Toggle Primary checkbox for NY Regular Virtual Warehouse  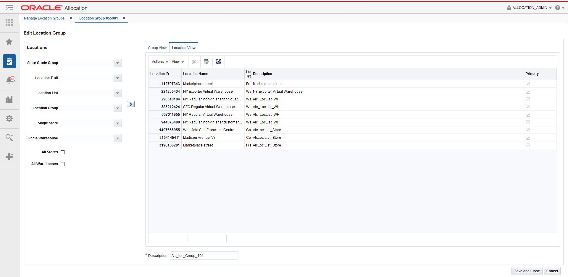(x=528, y=115)
